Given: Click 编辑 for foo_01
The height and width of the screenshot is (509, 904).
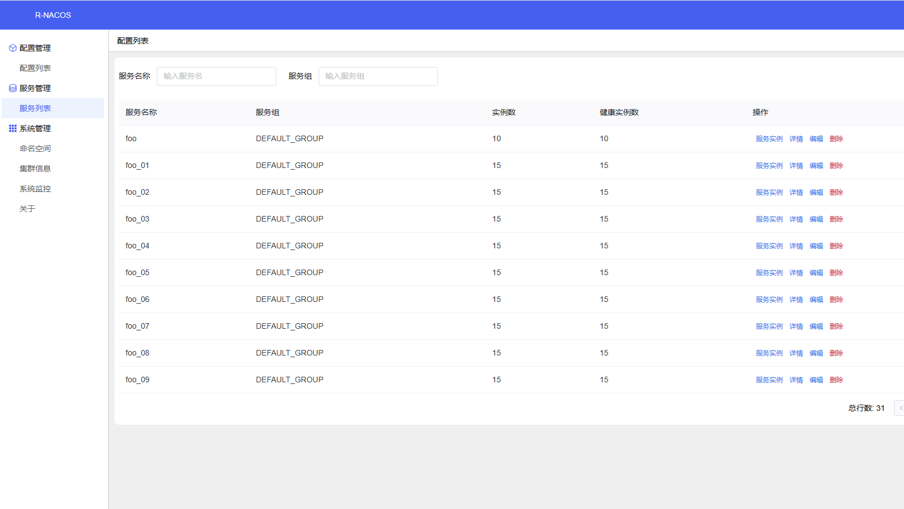Looking at the screenshot, I should 816,166.
